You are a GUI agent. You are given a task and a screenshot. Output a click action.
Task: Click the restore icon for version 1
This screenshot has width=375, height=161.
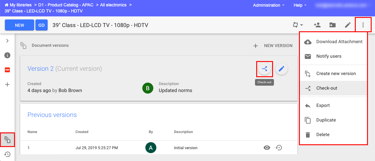(279, 148)
